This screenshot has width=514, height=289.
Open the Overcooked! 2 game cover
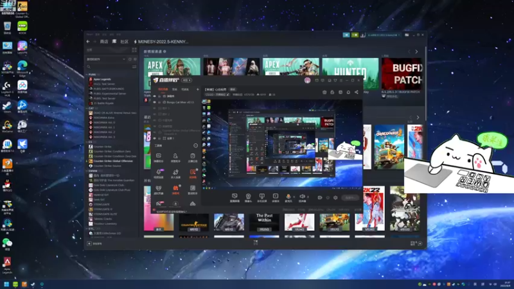389,147
